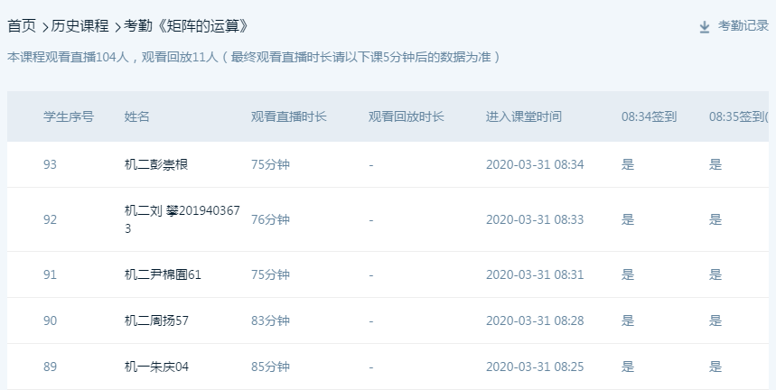Screen dimensions: 776x390
Task: Click the 进入课堂时间 column header
Action: pos(524,116)
